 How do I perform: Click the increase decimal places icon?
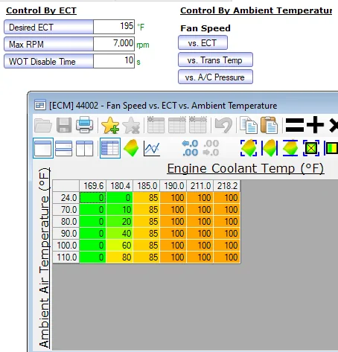[x=190, y=148]
